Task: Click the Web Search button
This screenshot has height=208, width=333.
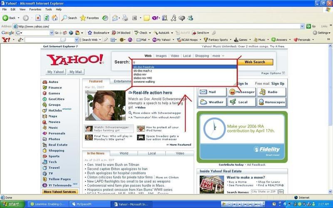Action: click(x=255, y=62)
